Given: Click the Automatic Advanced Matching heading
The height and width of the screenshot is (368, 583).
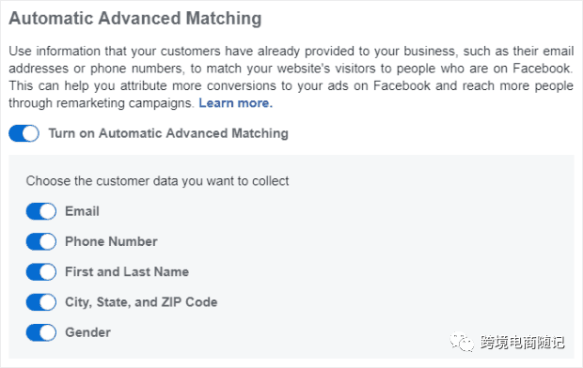Looking at the screenshot, I should (135, 18).
